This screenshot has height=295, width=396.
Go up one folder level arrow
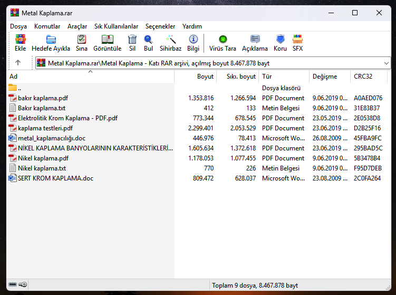pos(18,62)
